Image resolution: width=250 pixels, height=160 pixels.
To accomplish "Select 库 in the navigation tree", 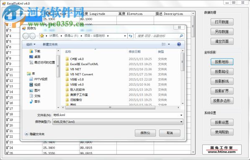I will tap(31, 74).
